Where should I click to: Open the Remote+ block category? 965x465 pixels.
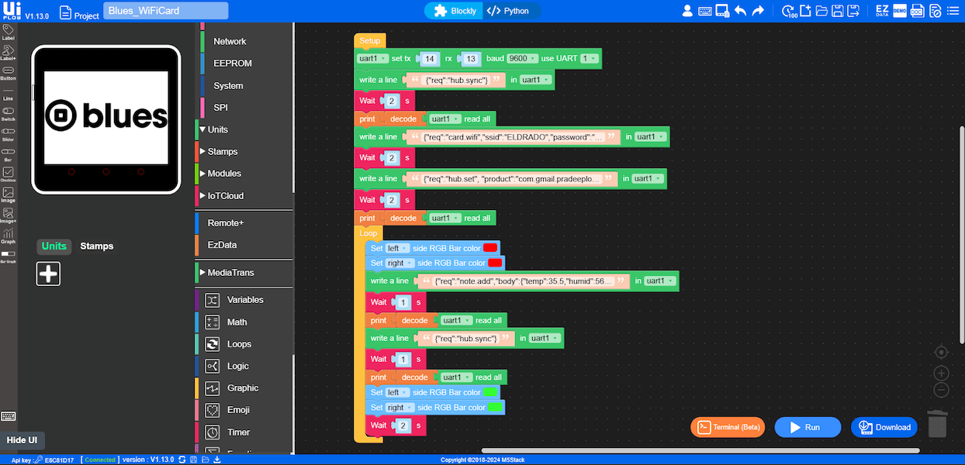226,222
